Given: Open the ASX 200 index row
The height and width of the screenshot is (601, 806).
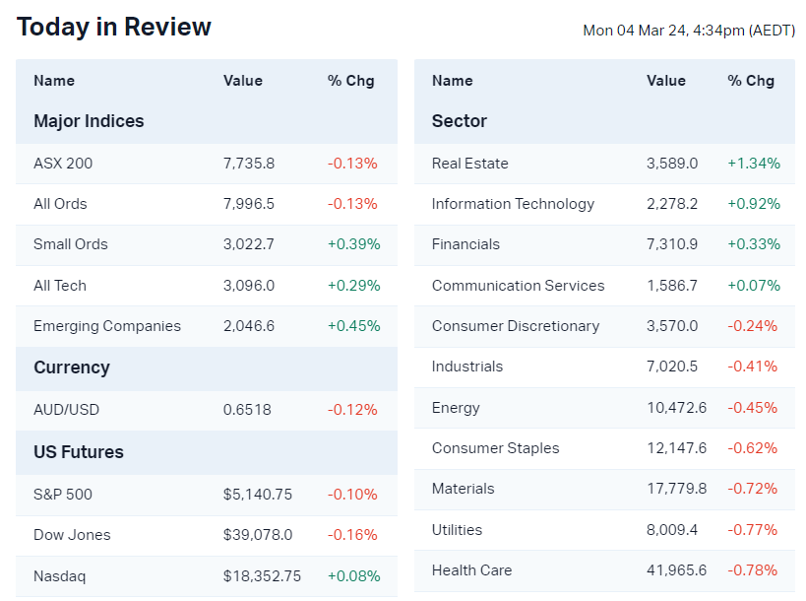Looking at the screenshot, I should (63, 164).
